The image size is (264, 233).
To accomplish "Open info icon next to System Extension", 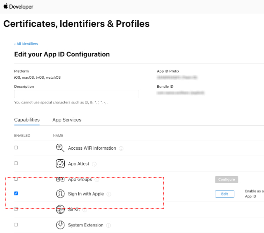I will [108, 225].
